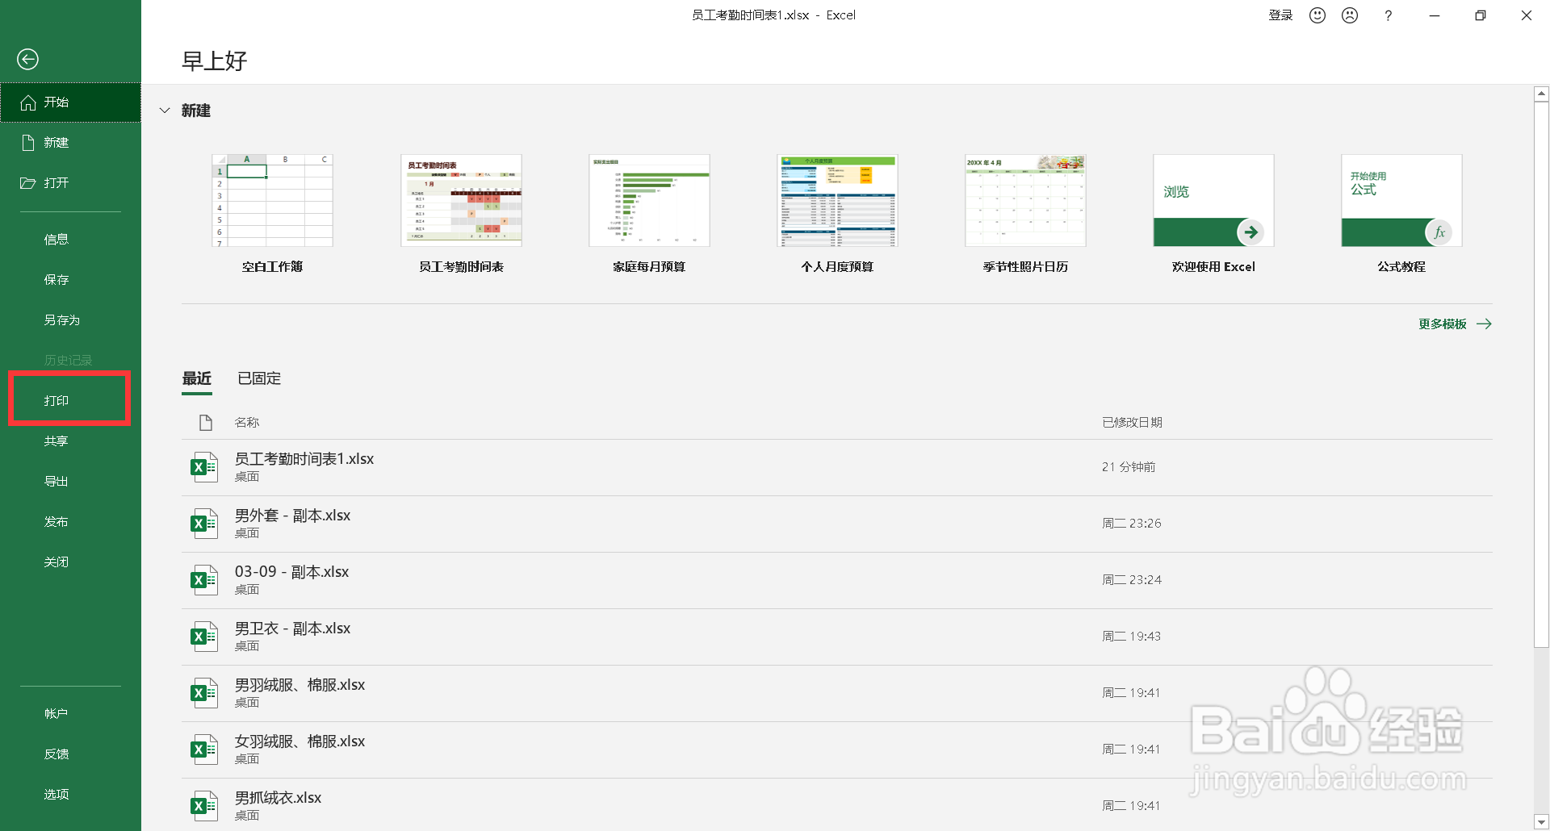Click 登录 to sign in

click(1280, 15)
